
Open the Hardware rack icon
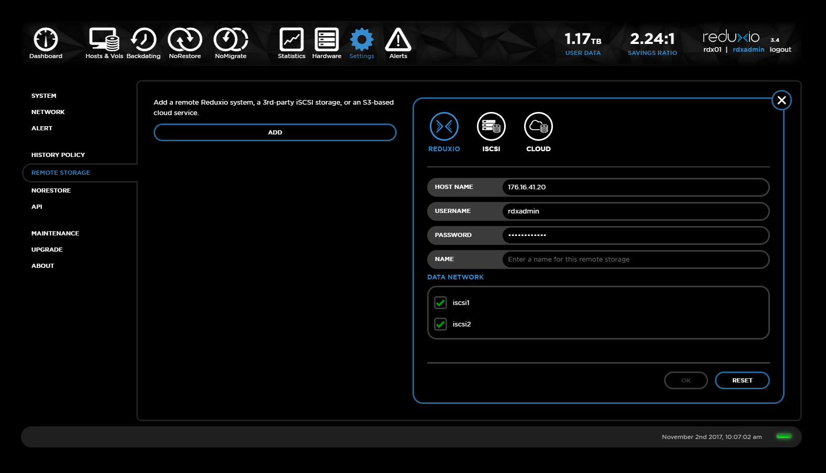[327, 40]
